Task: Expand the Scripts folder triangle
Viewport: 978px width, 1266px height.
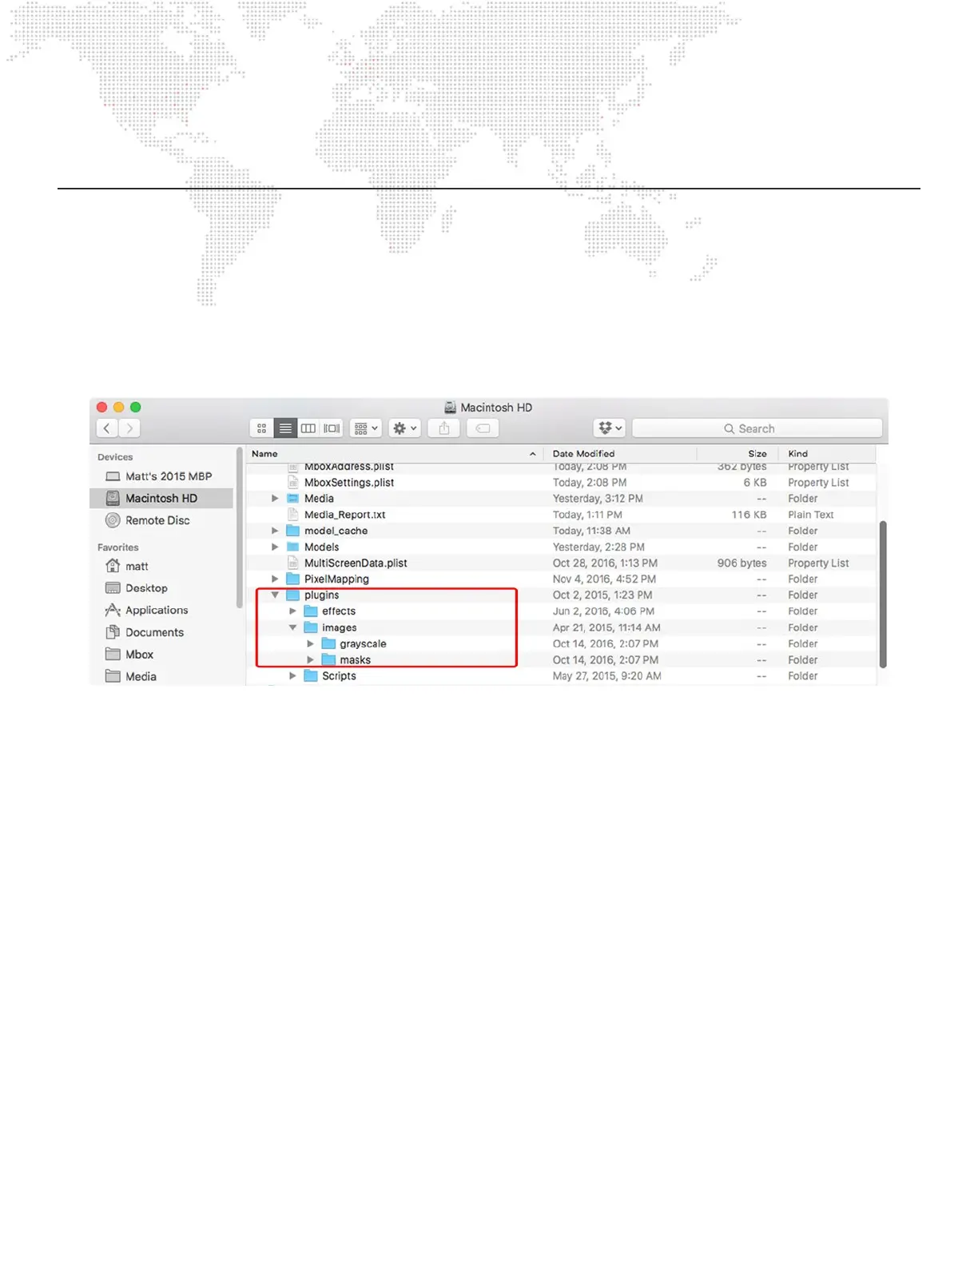Action: click(292, 676)
